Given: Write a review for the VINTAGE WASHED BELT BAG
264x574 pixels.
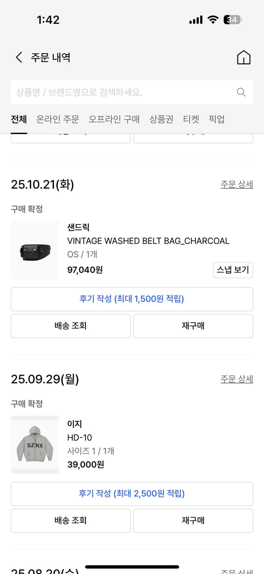Looking at the screenshot, I should (132, 299).
